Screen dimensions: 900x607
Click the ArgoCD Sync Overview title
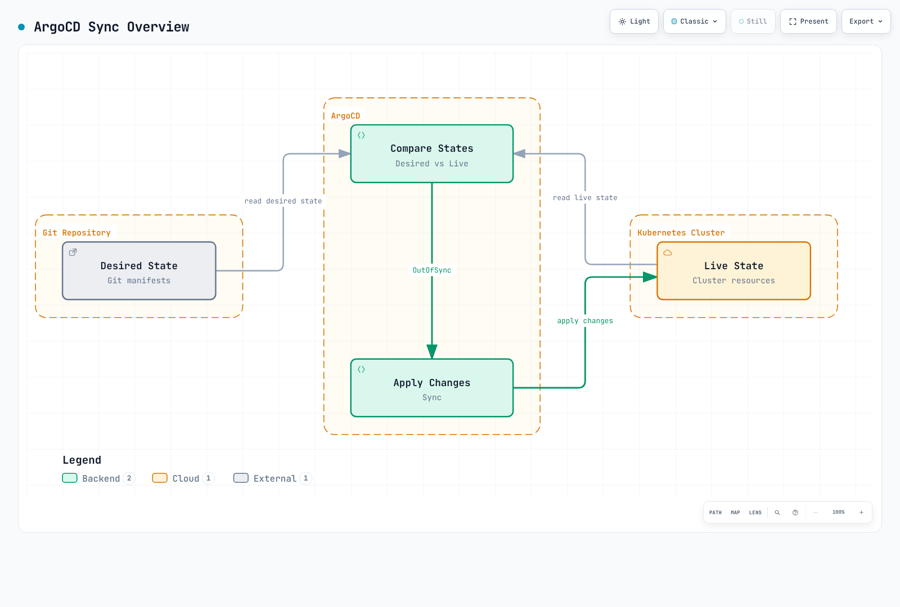pyautogui.click(x=111, y=27)
